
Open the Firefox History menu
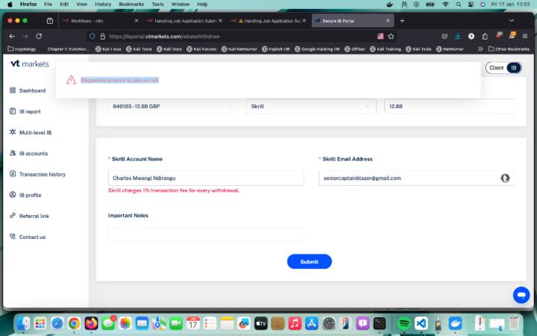103,4
